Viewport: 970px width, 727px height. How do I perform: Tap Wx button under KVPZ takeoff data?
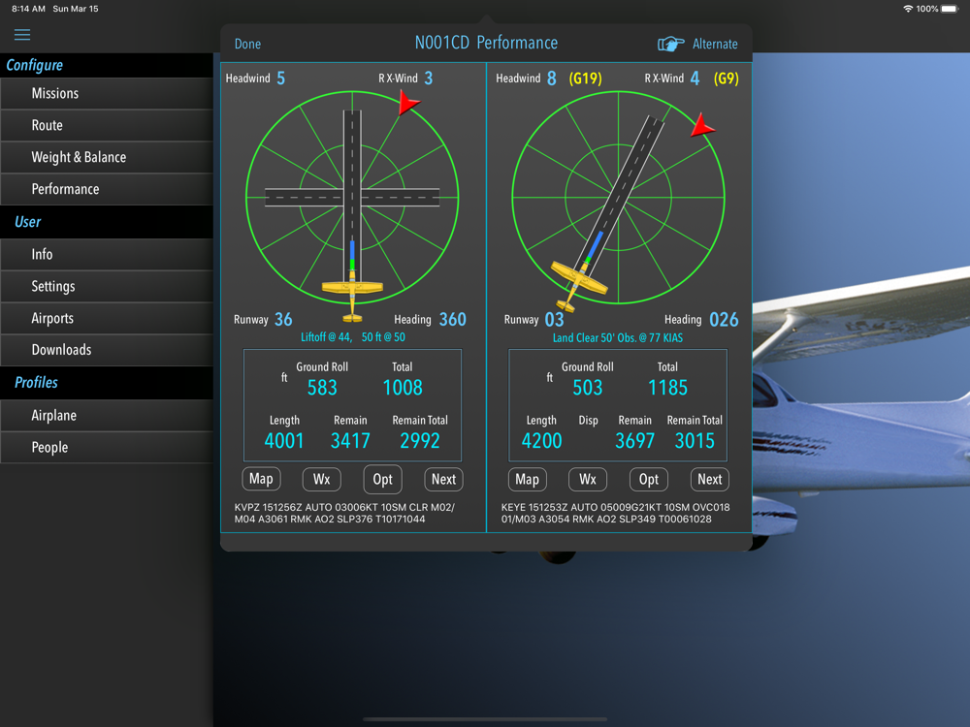point(322,479)
